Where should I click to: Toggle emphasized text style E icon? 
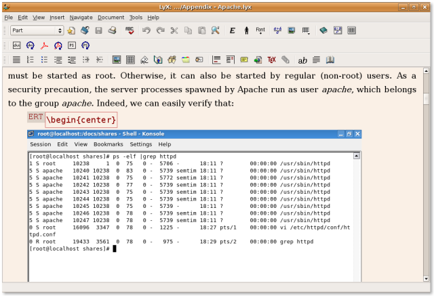(x=232, y=30)
